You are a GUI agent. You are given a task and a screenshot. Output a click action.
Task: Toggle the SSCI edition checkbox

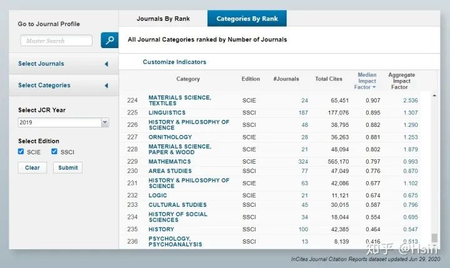54,152
